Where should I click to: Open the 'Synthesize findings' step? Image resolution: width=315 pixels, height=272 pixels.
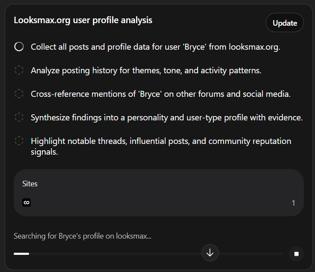166,117
